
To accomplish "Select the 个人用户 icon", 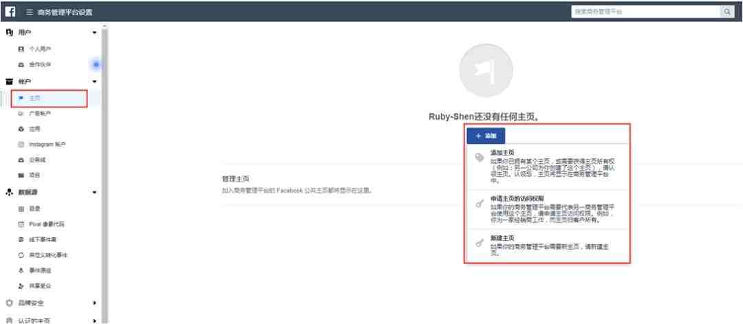I will point(21,49).
